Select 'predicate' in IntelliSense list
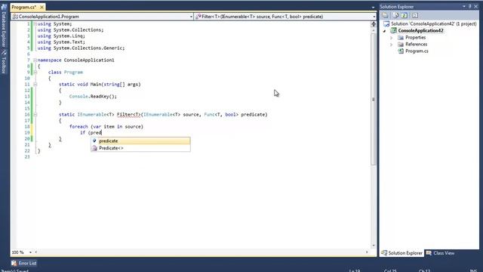The width and height of the screenshot is (483, 272). click(140, 141)
